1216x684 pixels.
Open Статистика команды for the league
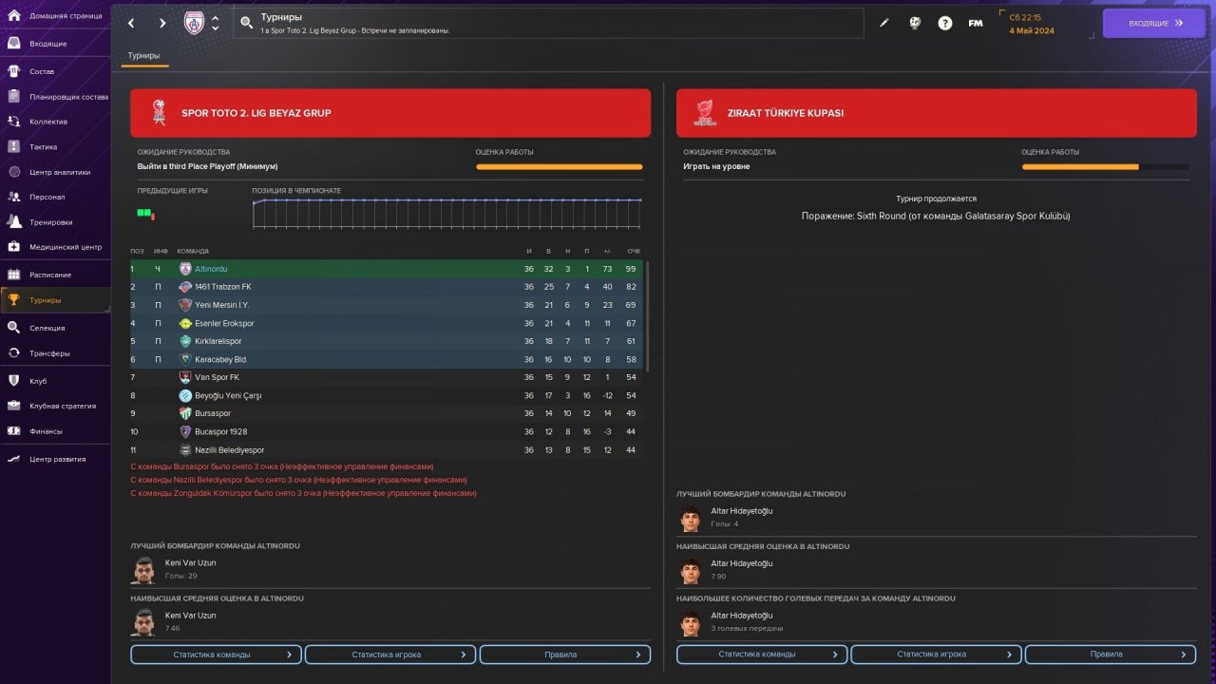click(216, 655)
